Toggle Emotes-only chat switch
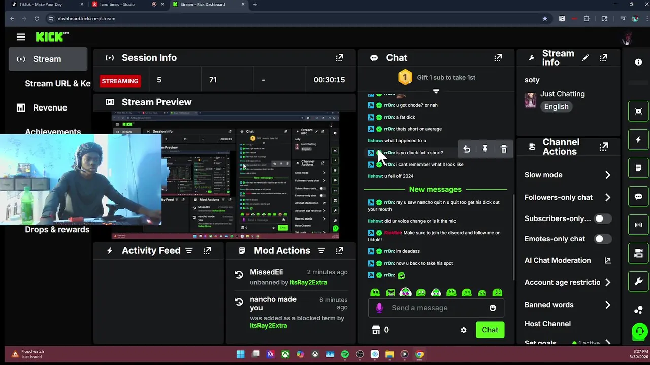 click(602, 239)
